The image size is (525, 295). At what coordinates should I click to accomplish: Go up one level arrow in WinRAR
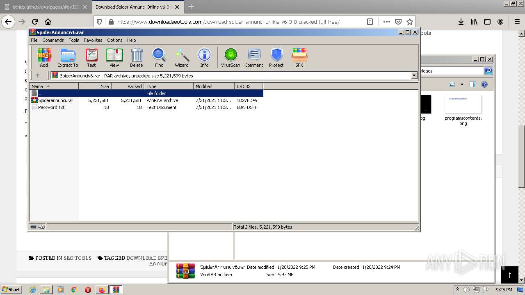pos(38,75)
